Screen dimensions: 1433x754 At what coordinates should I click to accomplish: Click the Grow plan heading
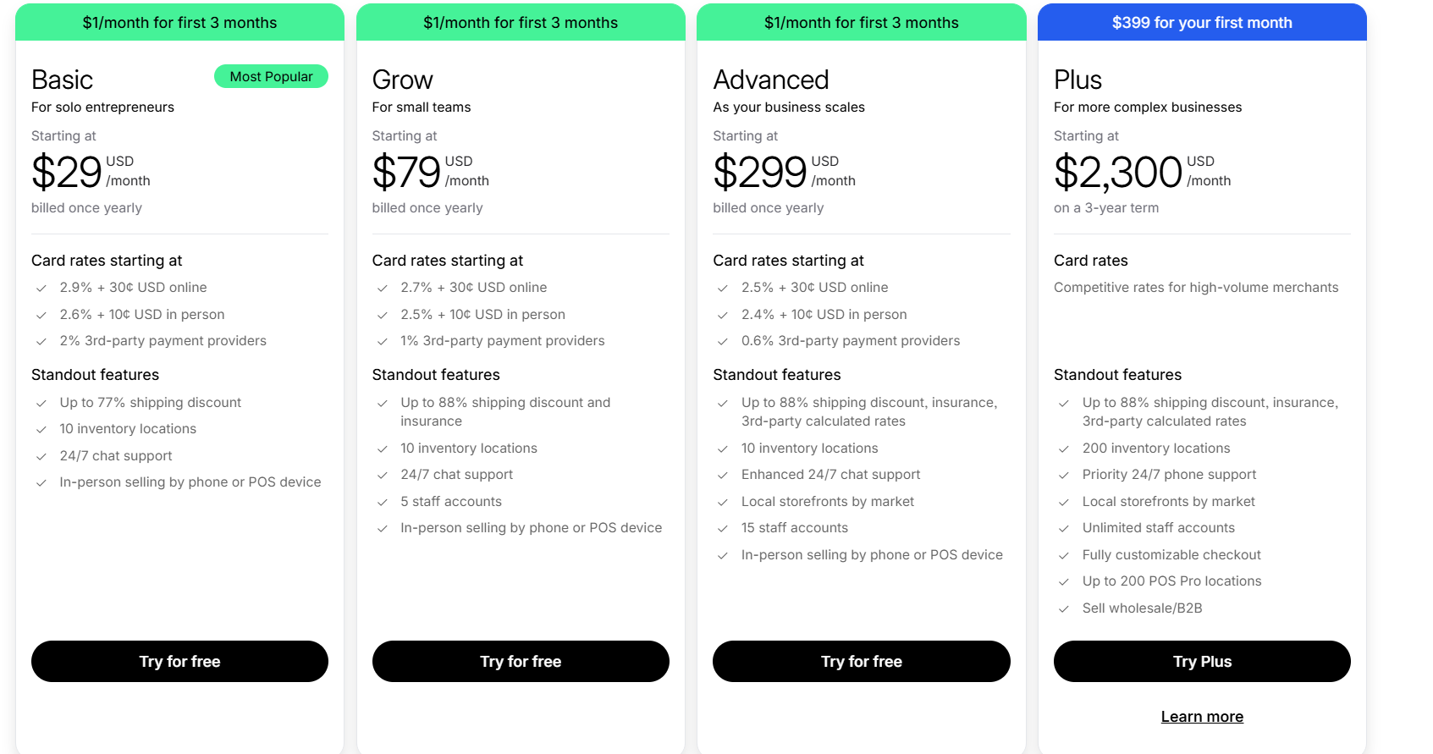[x=402, y=80]
